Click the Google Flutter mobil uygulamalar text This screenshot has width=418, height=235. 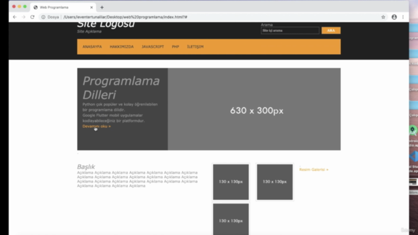click(114, 118)
